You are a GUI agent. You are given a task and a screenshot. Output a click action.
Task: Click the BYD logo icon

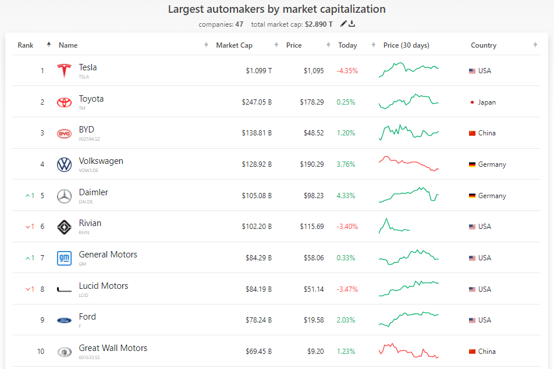(x=64, y=134)
